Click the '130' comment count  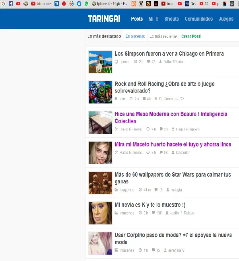tap(159, 213)
